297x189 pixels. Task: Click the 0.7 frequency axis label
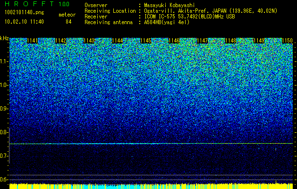[4, 156]
